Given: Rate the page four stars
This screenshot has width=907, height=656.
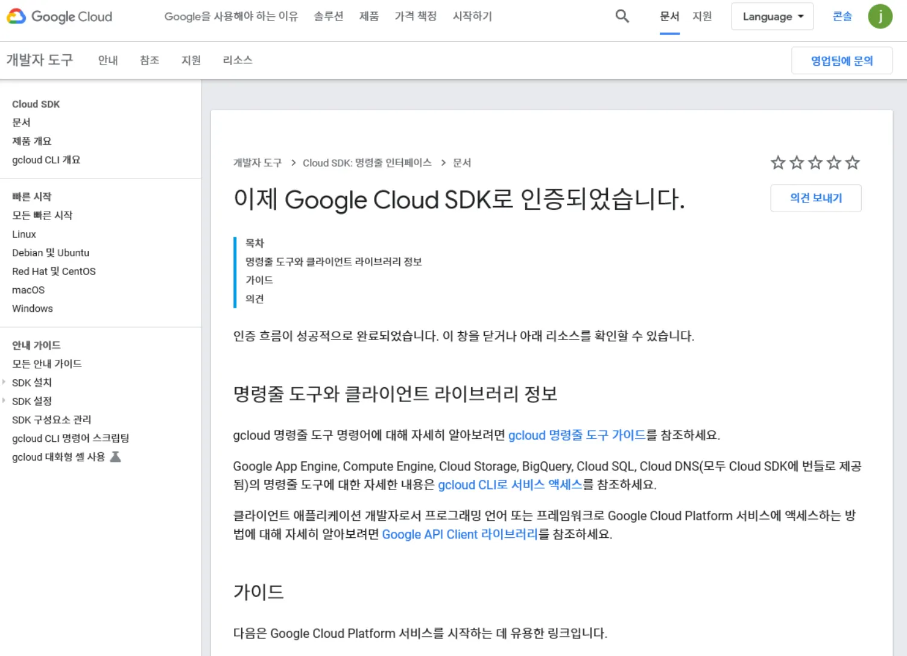Looking at the screenshot, I should [x=834, y=163].
